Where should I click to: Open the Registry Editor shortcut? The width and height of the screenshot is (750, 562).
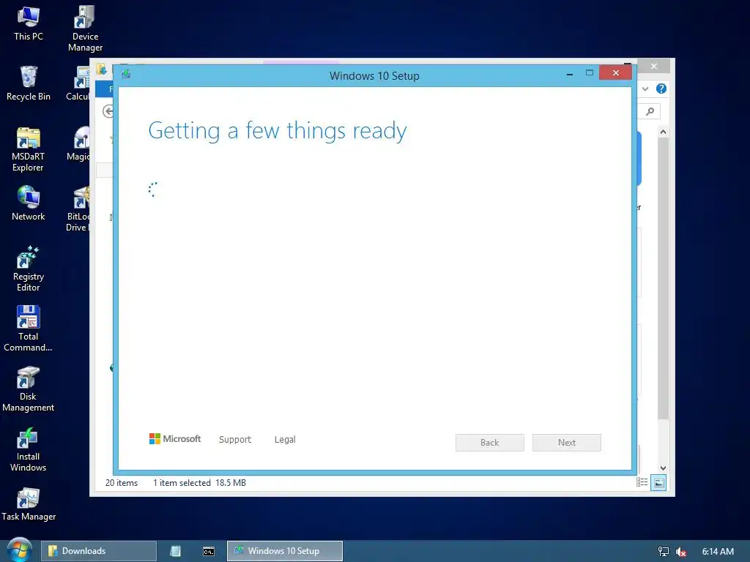29,269
